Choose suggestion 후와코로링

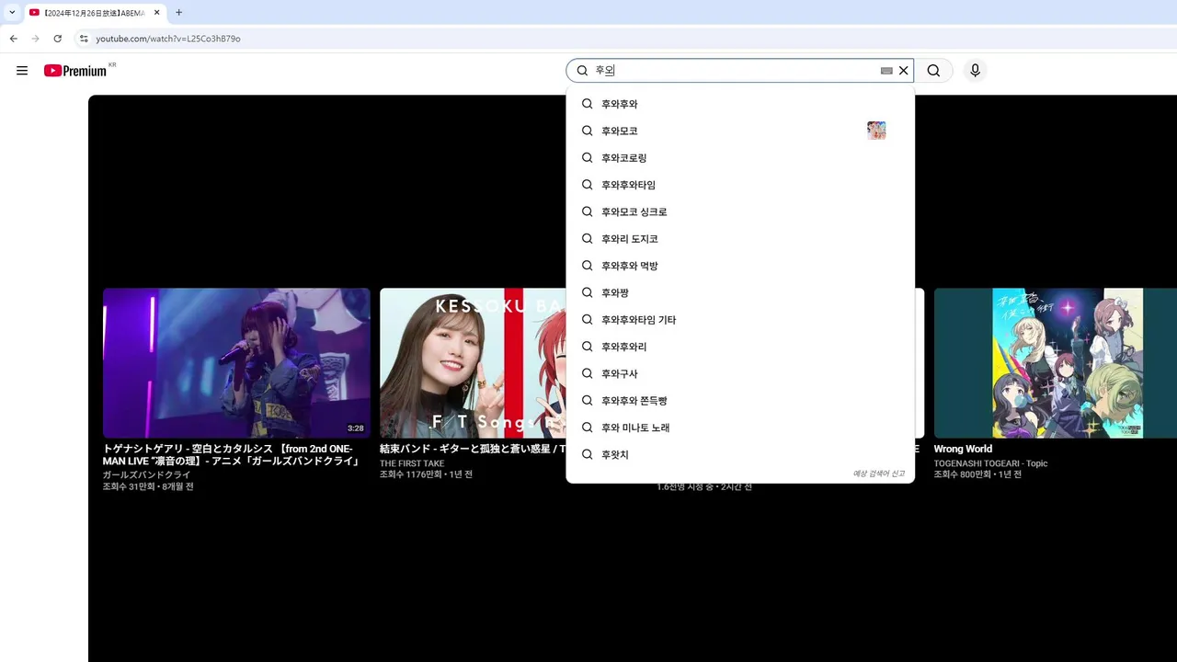coord(740,158)
